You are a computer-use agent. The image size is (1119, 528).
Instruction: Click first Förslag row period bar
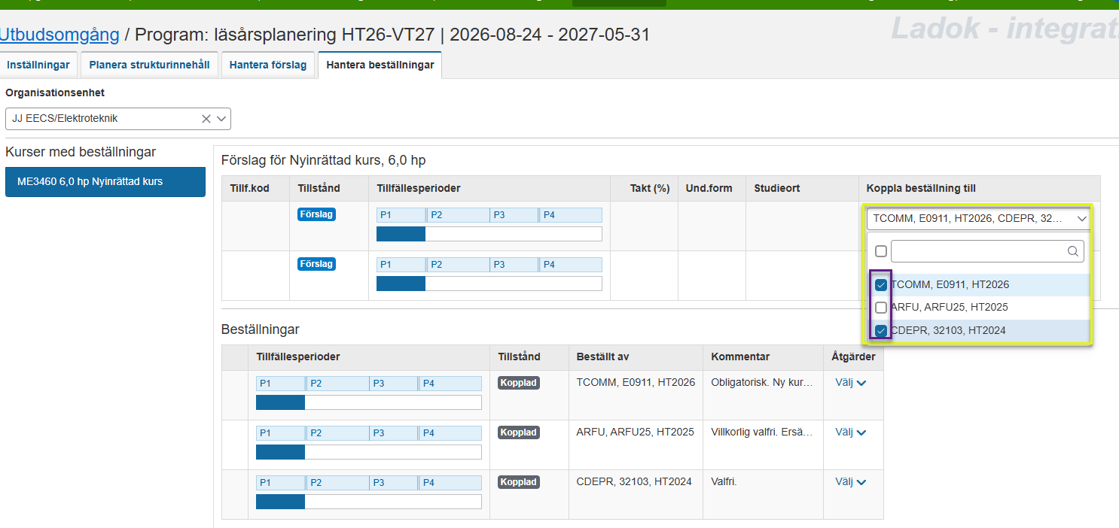coord(489,234)
